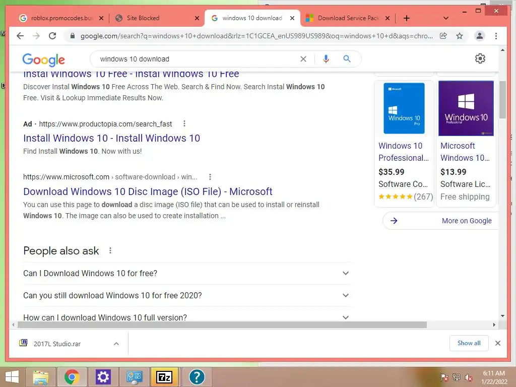Close the roblox.promocodes tab
516x387 pixels.
(101, 18)
